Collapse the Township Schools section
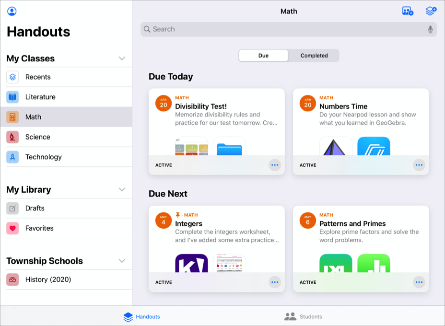Image resolution: width=445 pixels, height=326 pixels. point(122,261)
